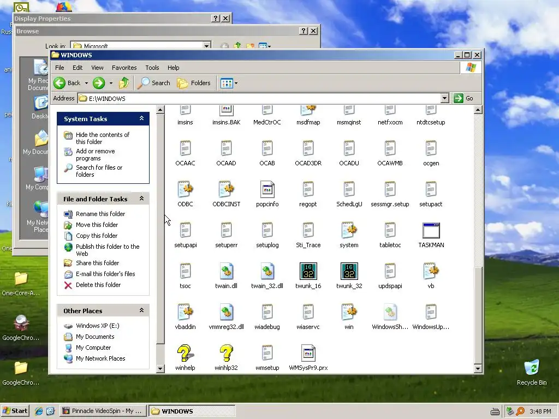Collapse the Other Places panel
Screen dimensions: 559x419
click(141, 310)
